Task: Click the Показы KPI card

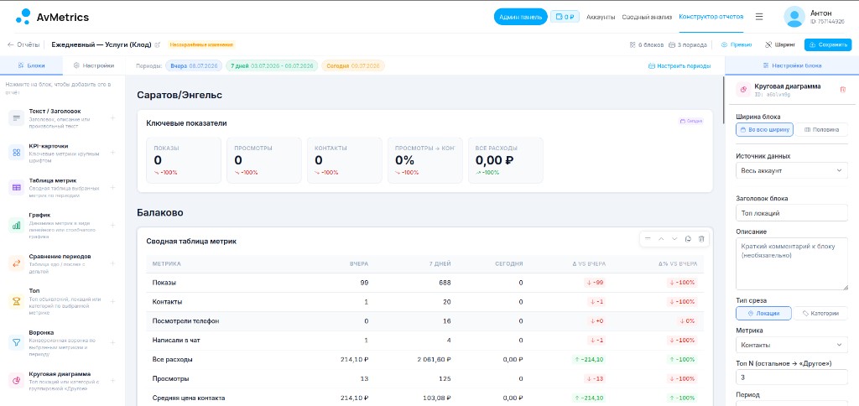Action: click(x=184, y=160)
